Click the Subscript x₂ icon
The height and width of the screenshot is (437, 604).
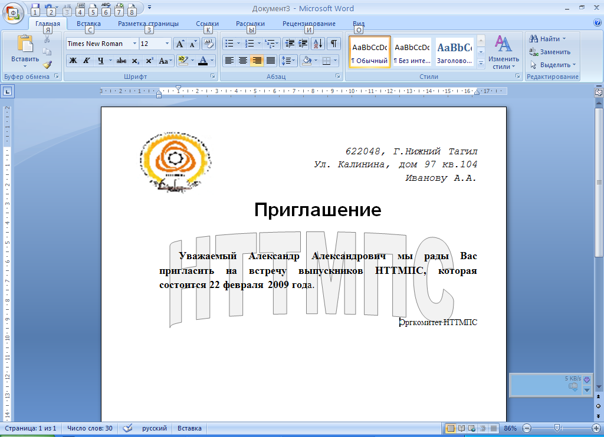tap(136, 61)
